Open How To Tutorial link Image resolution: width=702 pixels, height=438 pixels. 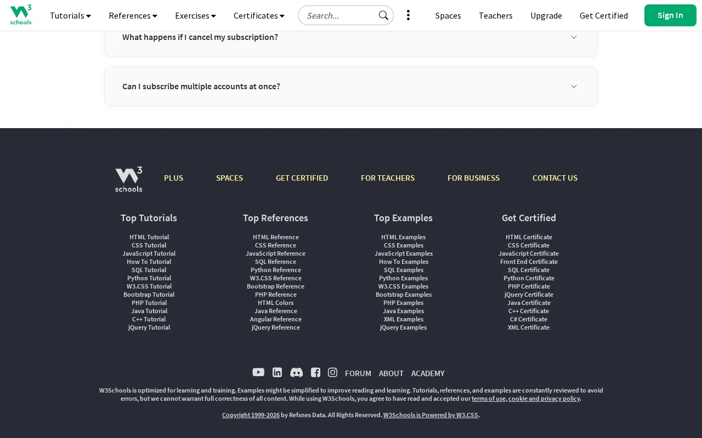pyautogui.click(x=149, y=262)
